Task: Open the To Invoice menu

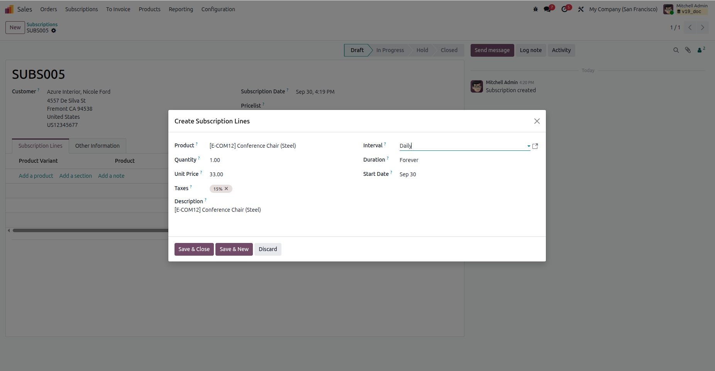Action: 118,9
